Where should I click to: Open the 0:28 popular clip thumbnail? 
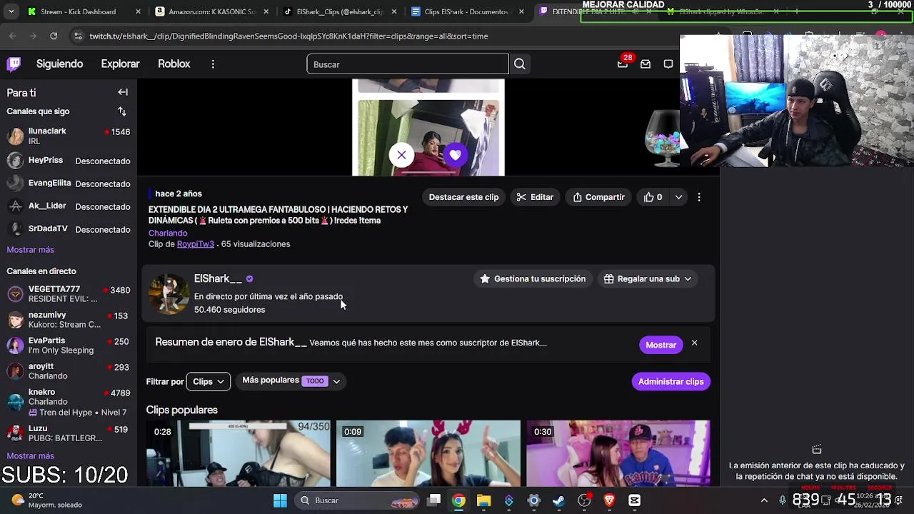click(x=238, y=453)
